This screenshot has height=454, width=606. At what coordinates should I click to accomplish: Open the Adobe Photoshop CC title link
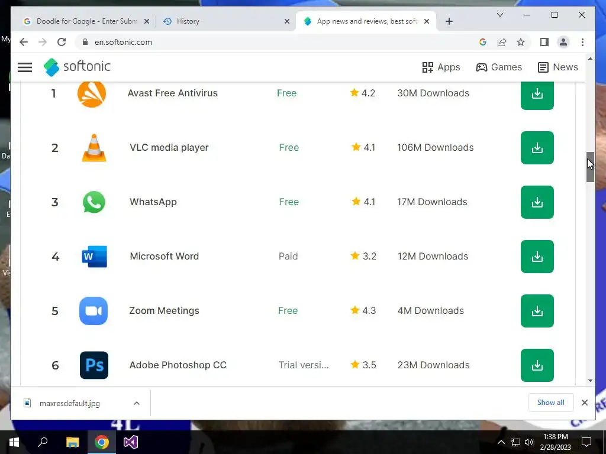(x=178, y=365)
